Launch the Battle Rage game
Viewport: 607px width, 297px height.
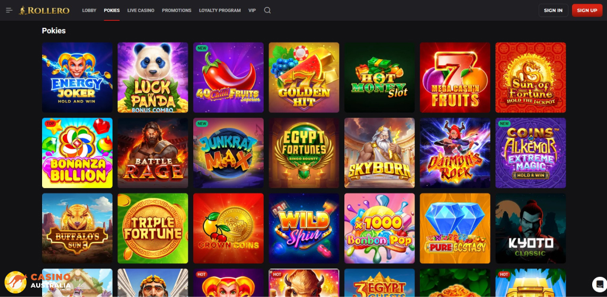point(152,153)
